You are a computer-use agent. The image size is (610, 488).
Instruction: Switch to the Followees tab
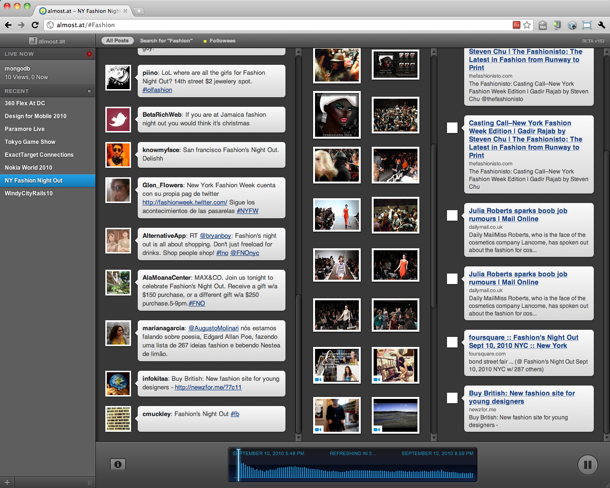219,41
